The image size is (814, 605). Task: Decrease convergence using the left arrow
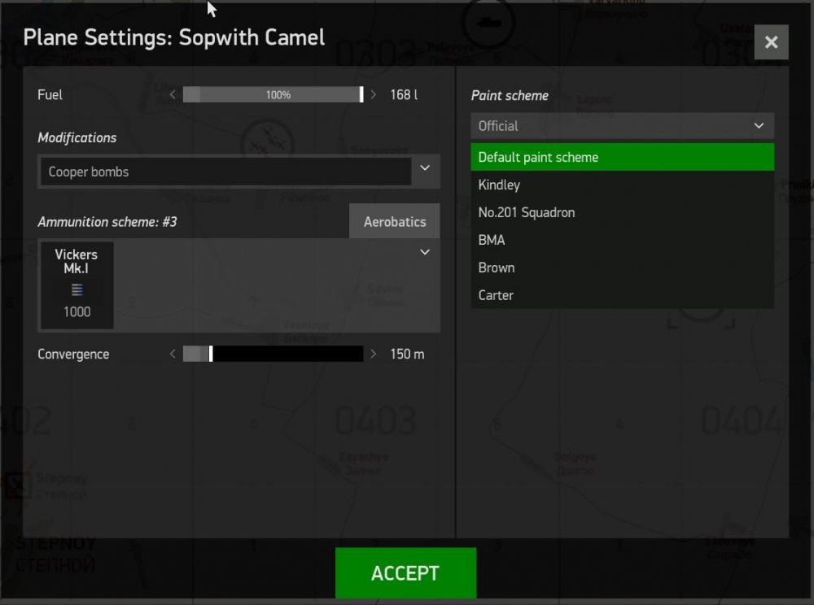(172, 353)
